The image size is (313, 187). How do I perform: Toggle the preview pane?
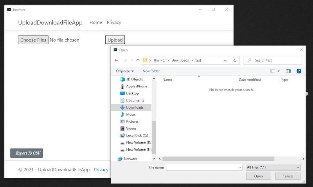288,71
